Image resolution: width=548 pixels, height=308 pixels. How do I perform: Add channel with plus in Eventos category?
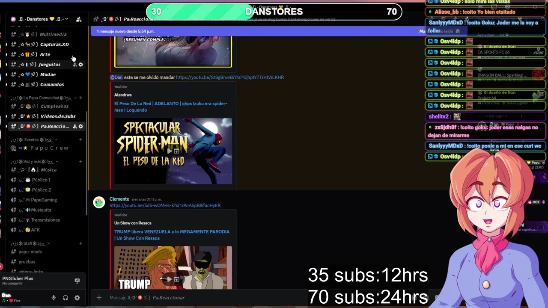coord(80,140)
